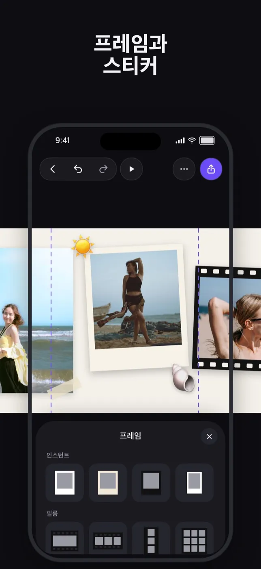
Task: Select the seashell sticker
Action: [183, 377]
